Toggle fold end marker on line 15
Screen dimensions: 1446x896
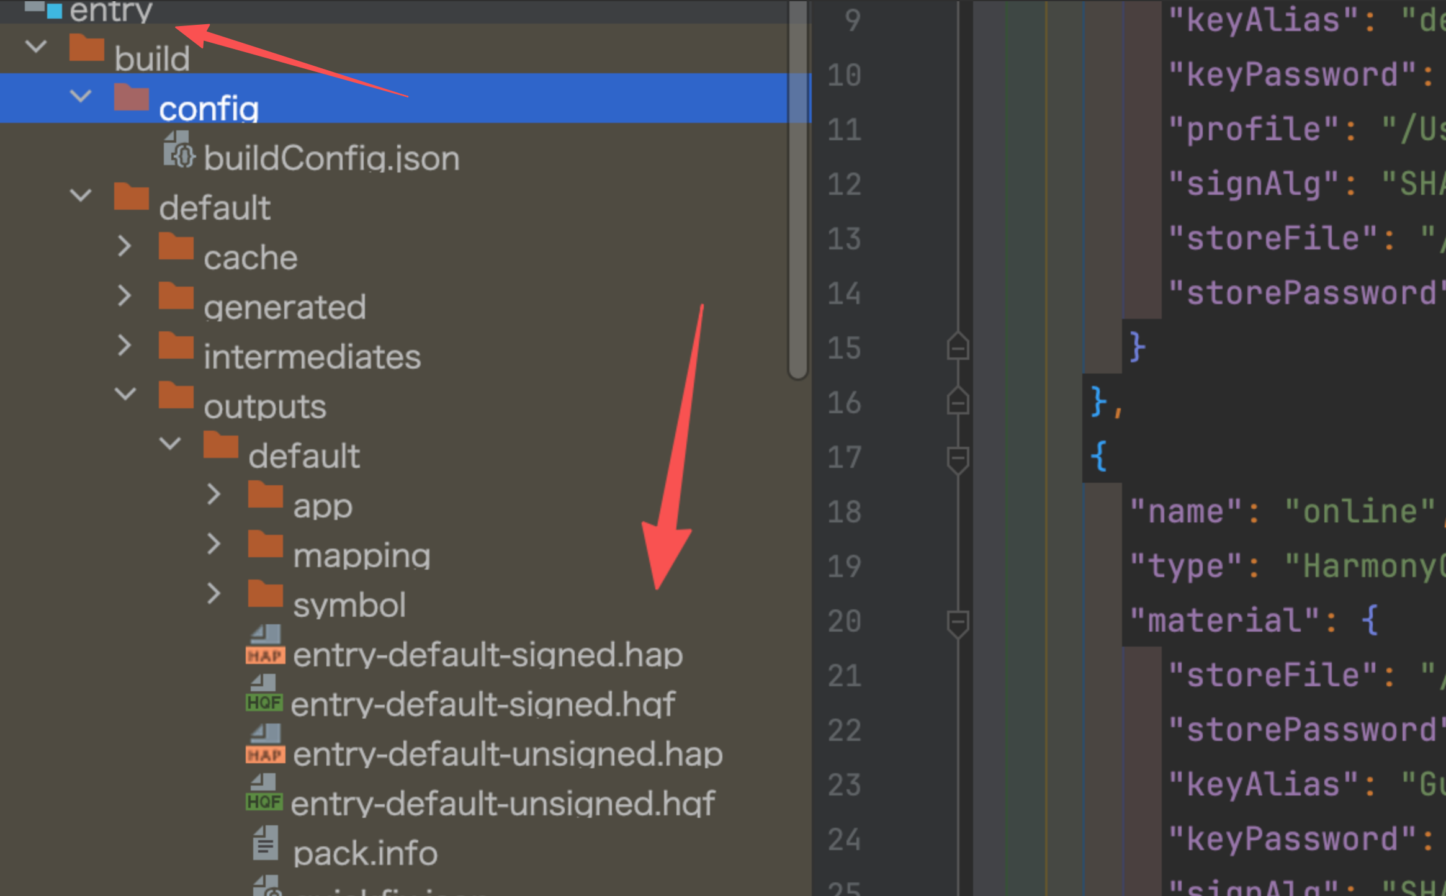[x=958, y=346]
